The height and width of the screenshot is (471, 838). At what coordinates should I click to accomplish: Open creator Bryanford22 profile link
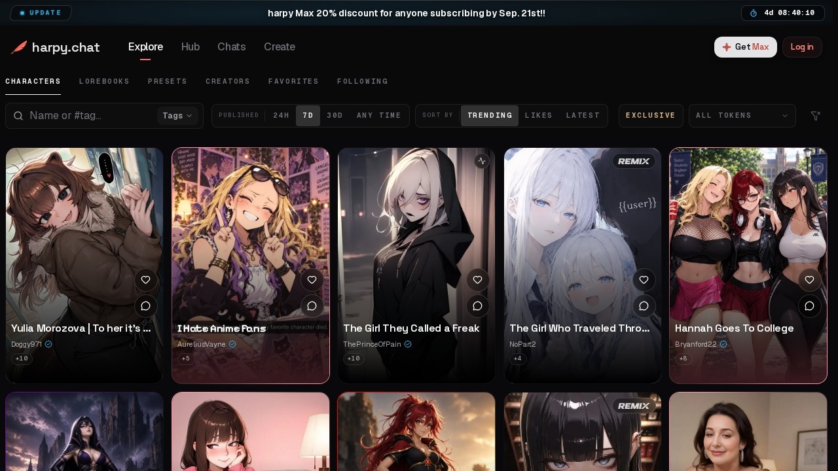coord(696,344)
